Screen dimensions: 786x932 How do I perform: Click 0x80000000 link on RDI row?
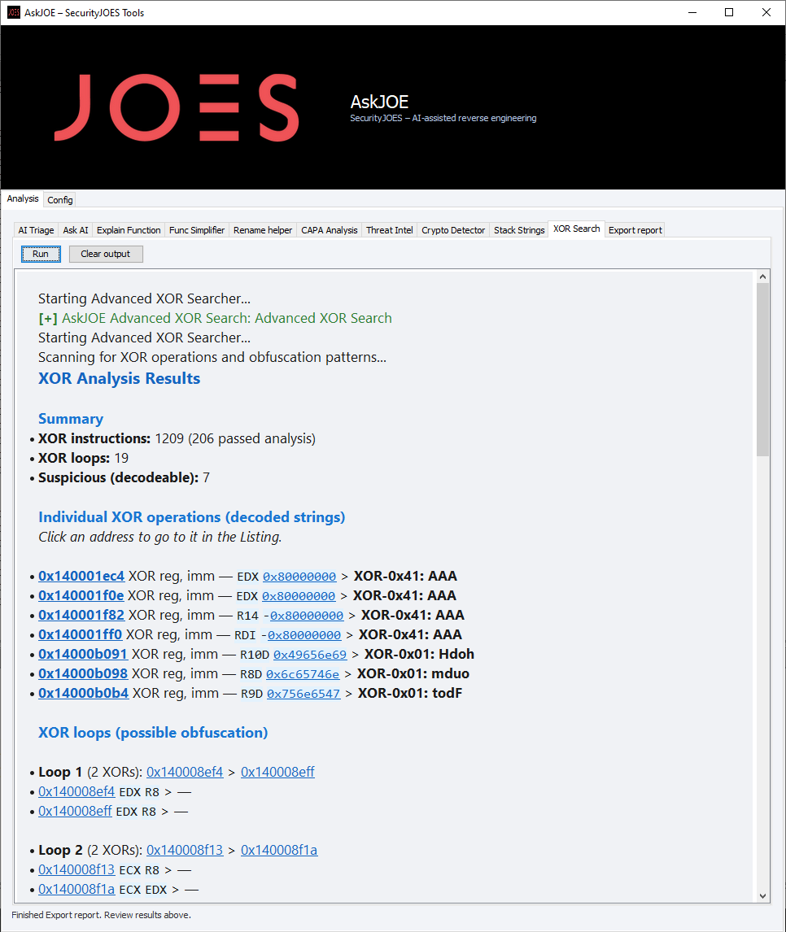(304, 636)
